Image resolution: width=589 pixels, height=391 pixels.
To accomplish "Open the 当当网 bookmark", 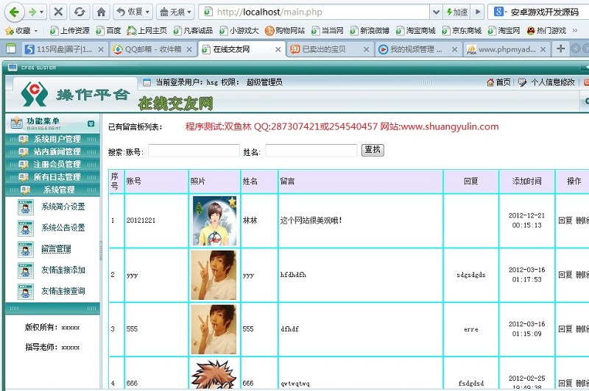I will tap(328, 31).
